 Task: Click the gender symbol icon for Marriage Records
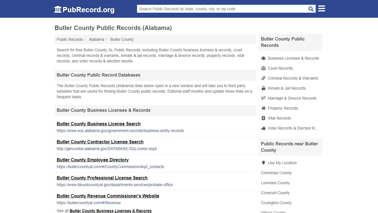tap(263, 98)
